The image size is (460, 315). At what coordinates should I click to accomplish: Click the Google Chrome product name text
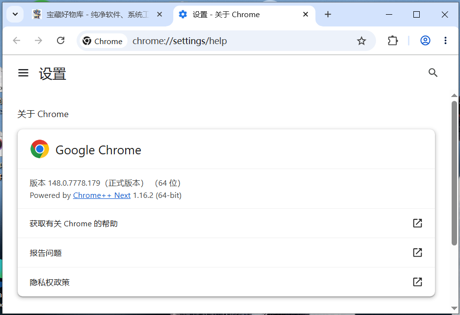pos(98,150)
